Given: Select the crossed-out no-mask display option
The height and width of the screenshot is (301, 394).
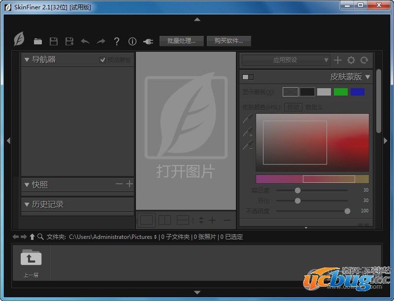Looking at the screenshot, I should click(x=290, y=92).
